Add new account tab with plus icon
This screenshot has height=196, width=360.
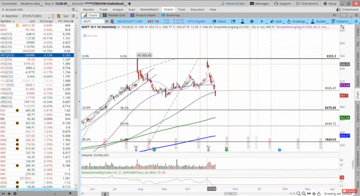coord(129,3)
